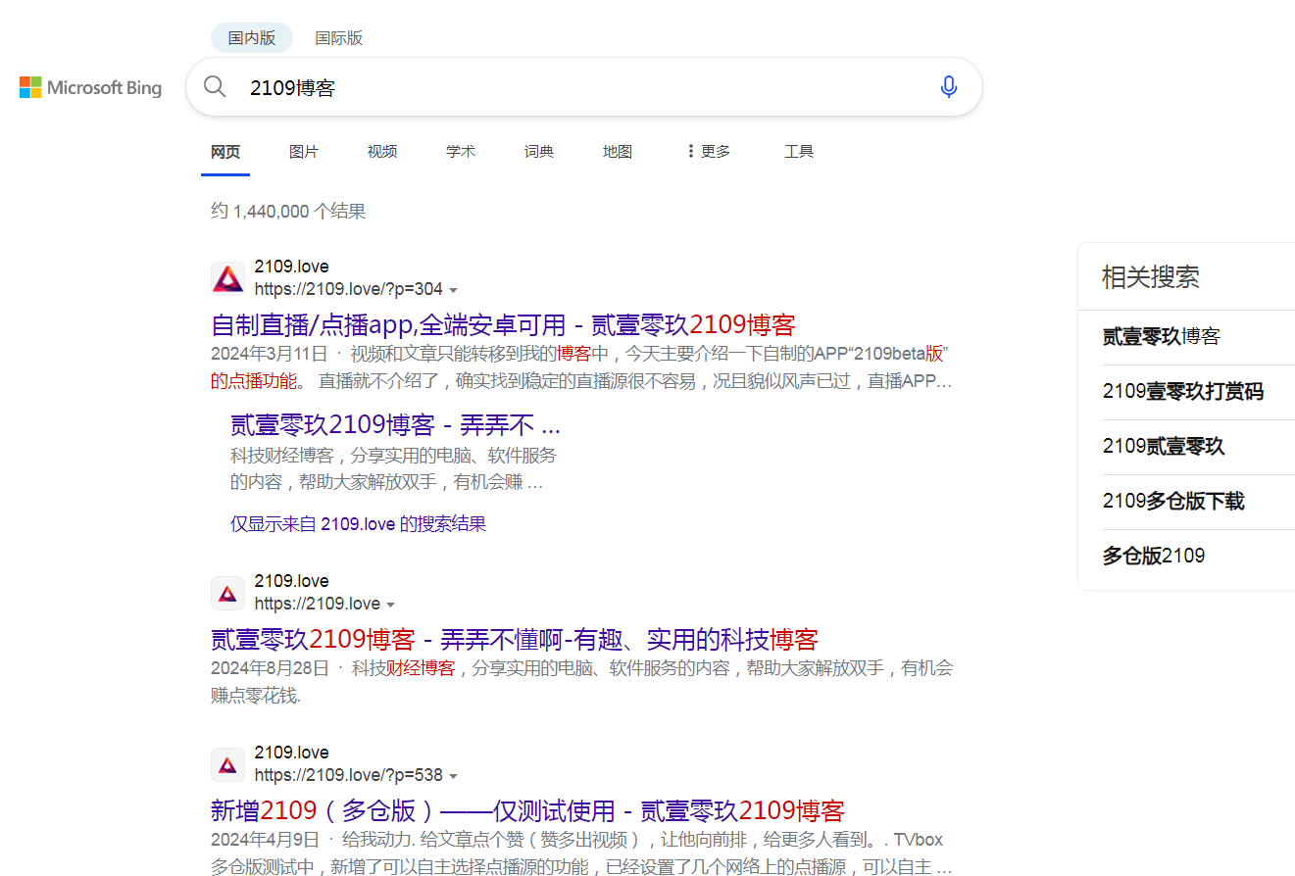Expand the dropdown arrow beside https://2109.love/?p=538
The image size is (1295, 876).
[x=453, y=776]
